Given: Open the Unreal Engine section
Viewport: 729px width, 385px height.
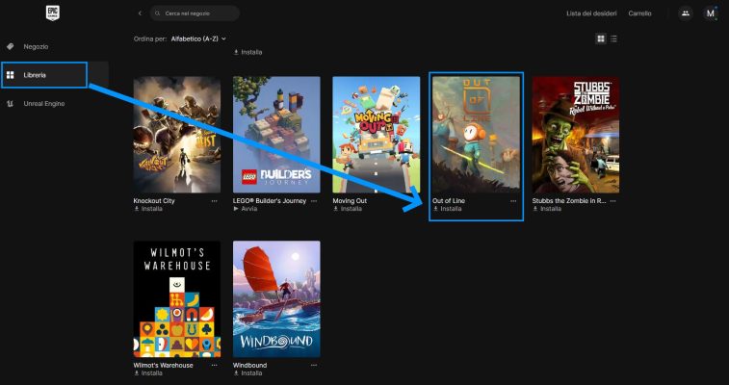Looking at the screenshot, I should coord(43,103).
